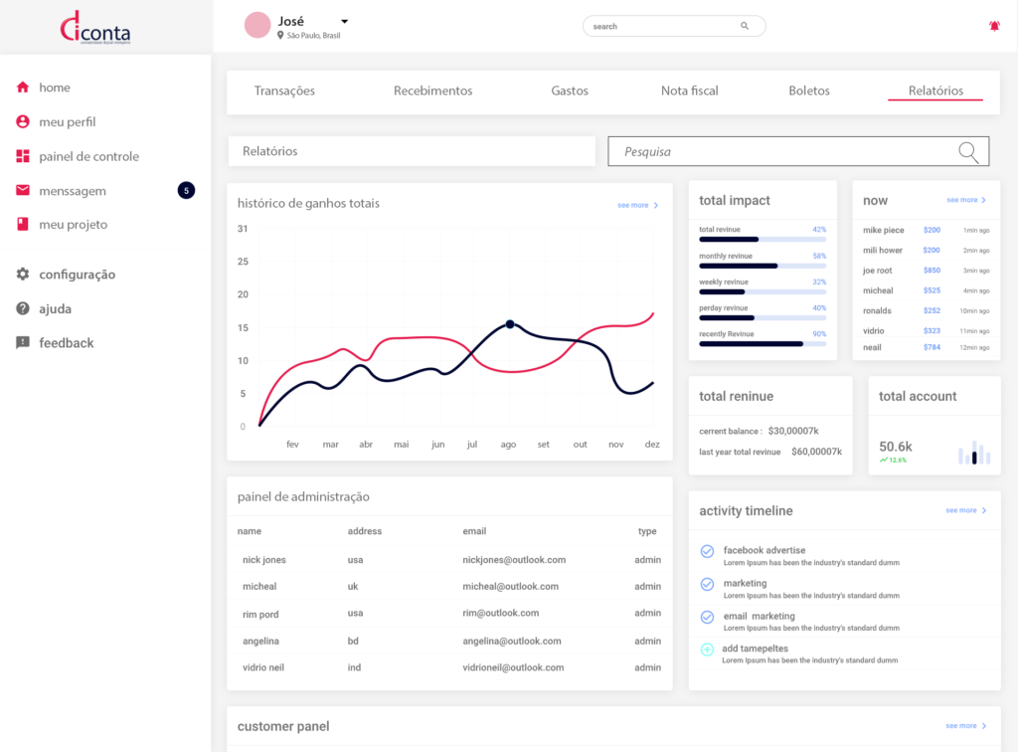1018x752 pixels.
Task: Expand see more in activity timeline
Action: (x=965, y=510)
